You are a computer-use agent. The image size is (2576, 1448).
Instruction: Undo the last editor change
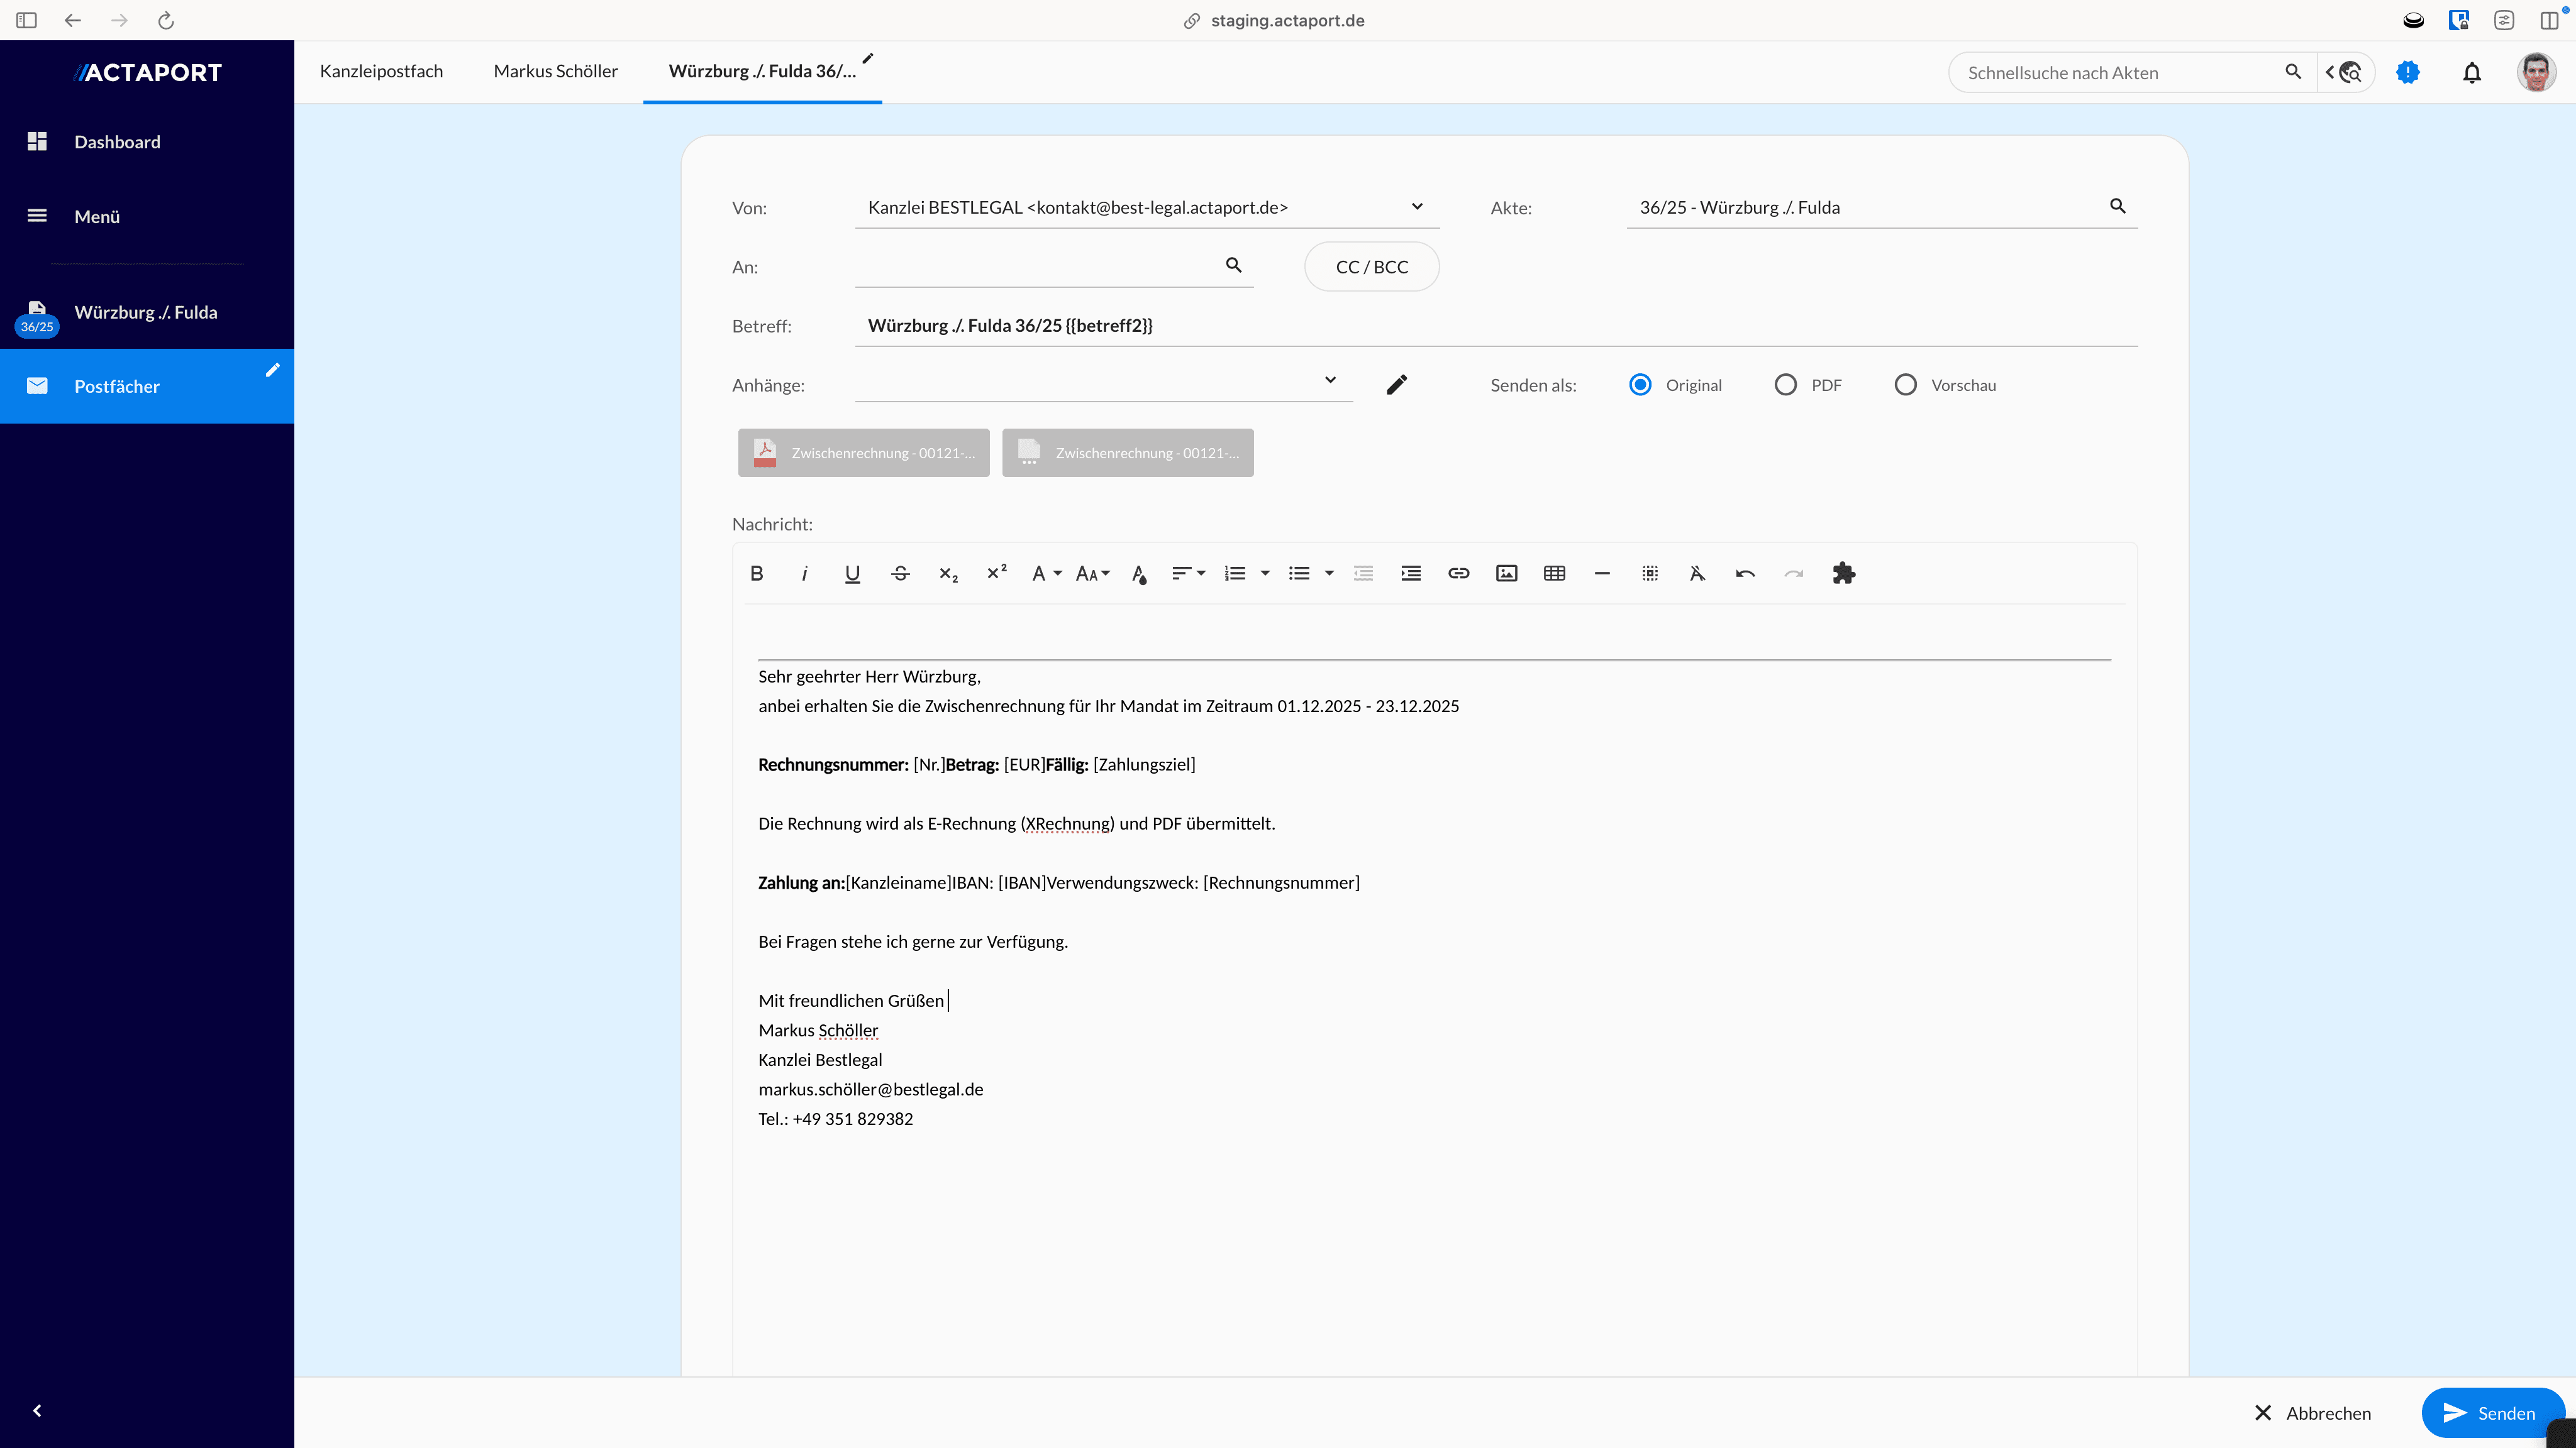1745,573
